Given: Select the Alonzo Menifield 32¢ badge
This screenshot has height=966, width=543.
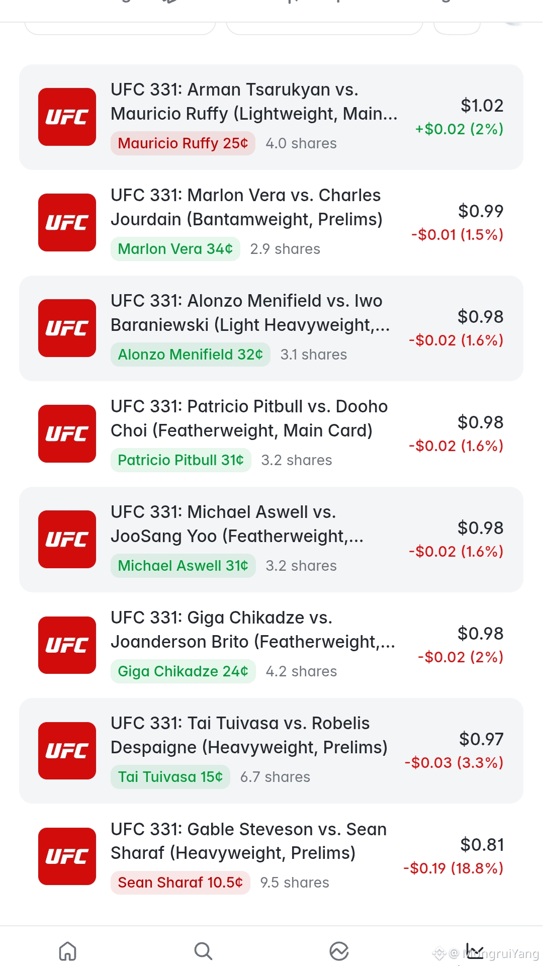Looking at the screenshot, I should [x=191, y=355].
